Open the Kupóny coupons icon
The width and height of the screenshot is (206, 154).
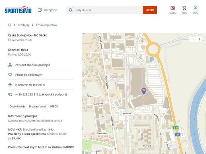tap(173, 10)
